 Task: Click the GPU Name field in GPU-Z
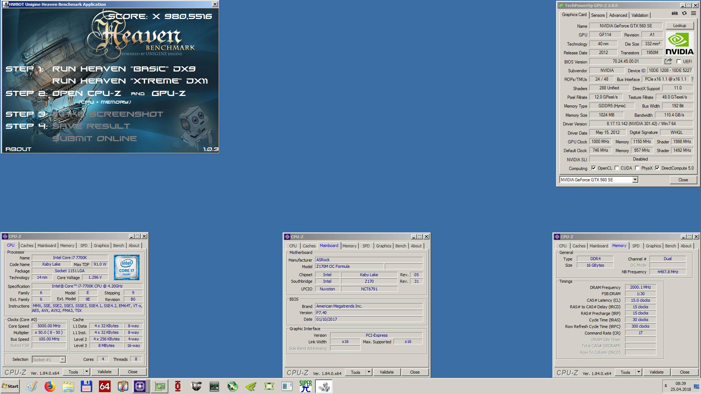[x=625, y=26]
